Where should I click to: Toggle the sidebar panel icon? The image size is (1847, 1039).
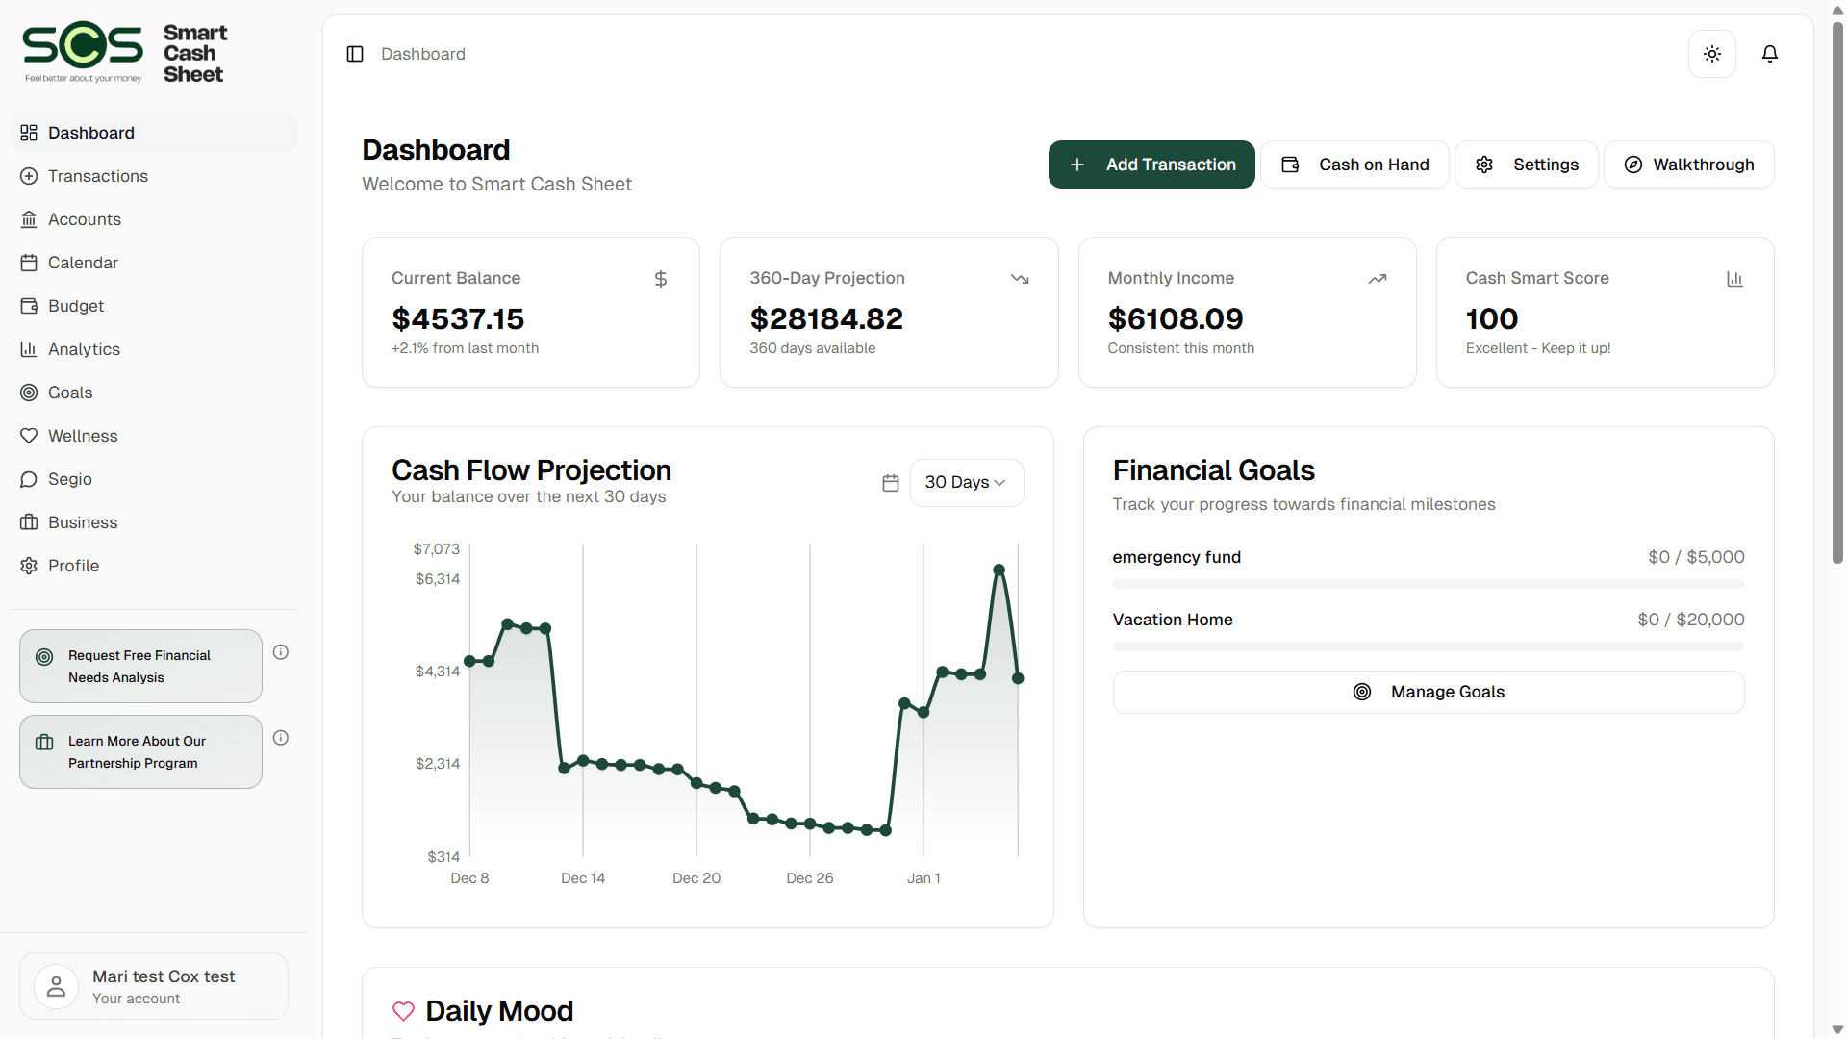(355, 54)
